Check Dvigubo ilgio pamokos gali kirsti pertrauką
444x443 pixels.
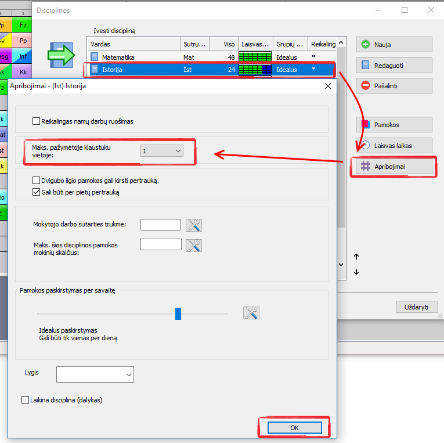(x=37, y=181)
